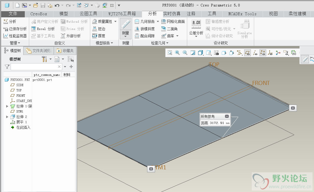The image size is (314, 192).
Task: Click the undo arrow in quick access toolbar
Action: [57, 5]
